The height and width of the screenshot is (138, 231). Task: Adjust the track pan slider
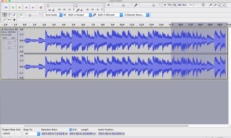tap(9, 48)
